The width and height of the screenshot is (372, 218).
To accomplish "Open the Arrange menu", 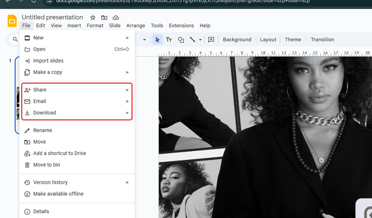I will click(136, 25).
